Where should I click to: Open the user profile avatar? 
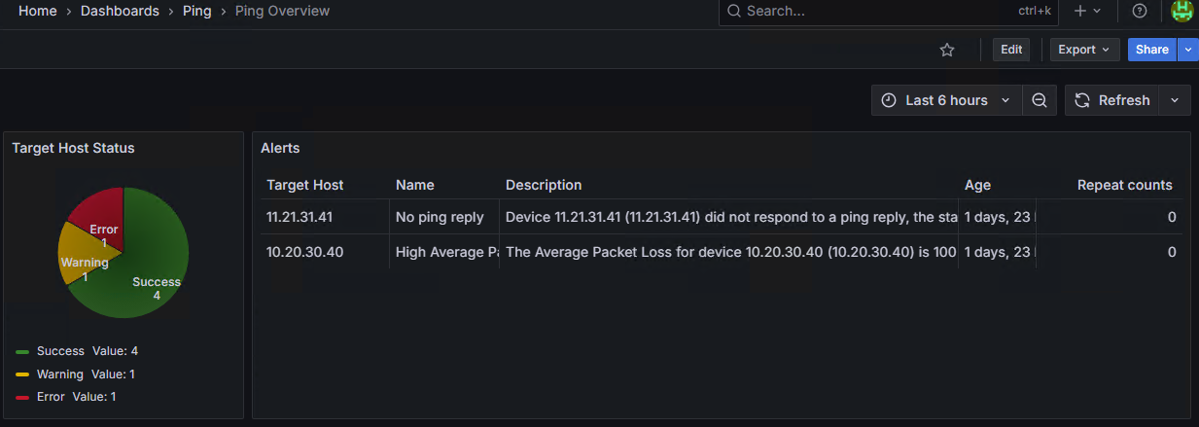click(x=1182, y=11)
